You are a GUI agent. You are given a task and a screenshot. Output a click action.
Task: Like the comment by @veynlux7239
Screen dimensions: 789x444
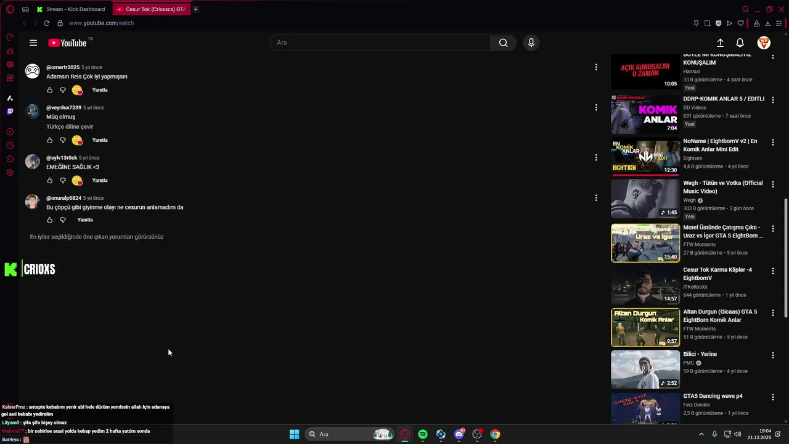pyautogui.click(x=50, y=140)
